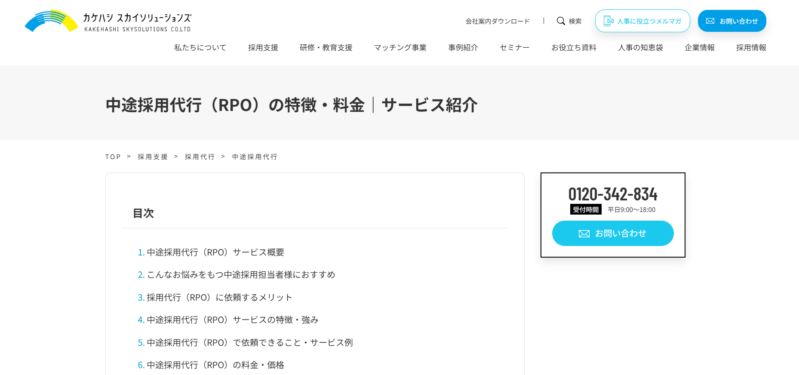Expand the 研修・教育支援 menu

tap(326, 48)
